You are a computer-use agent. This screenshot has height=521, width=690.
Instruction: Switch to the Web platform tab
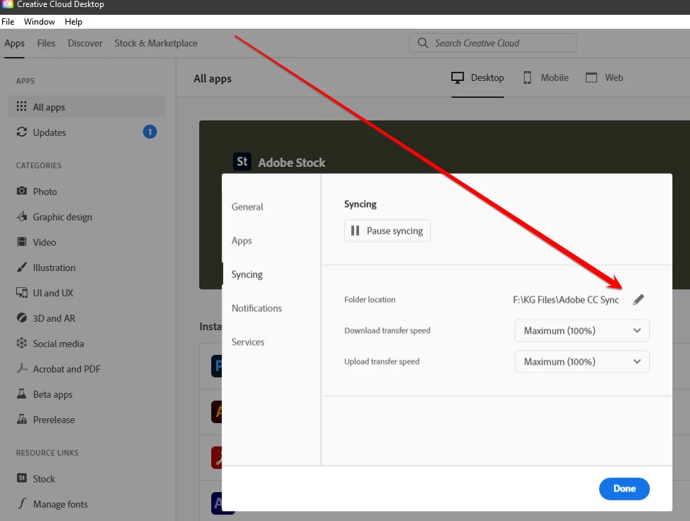(x=604, y=78)
